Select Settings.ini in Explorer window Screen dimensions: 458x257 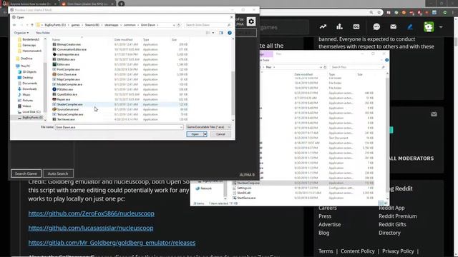(244, 188)
